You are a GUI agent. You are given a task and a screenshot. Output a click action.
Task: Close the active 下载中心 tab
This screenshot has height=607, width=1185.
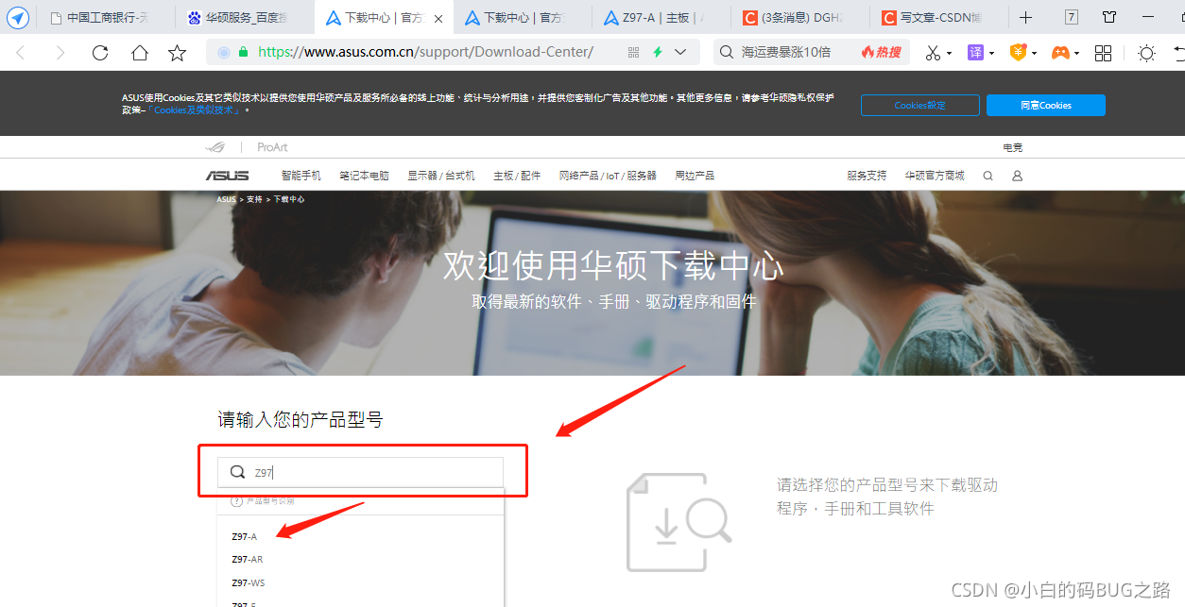[438, 18]
